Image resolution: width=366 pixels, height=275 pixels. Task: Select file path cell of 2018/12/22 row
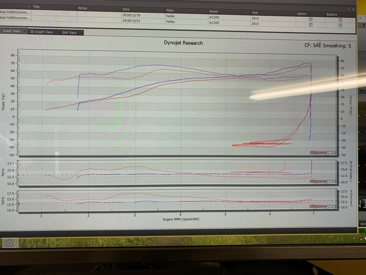15,18
